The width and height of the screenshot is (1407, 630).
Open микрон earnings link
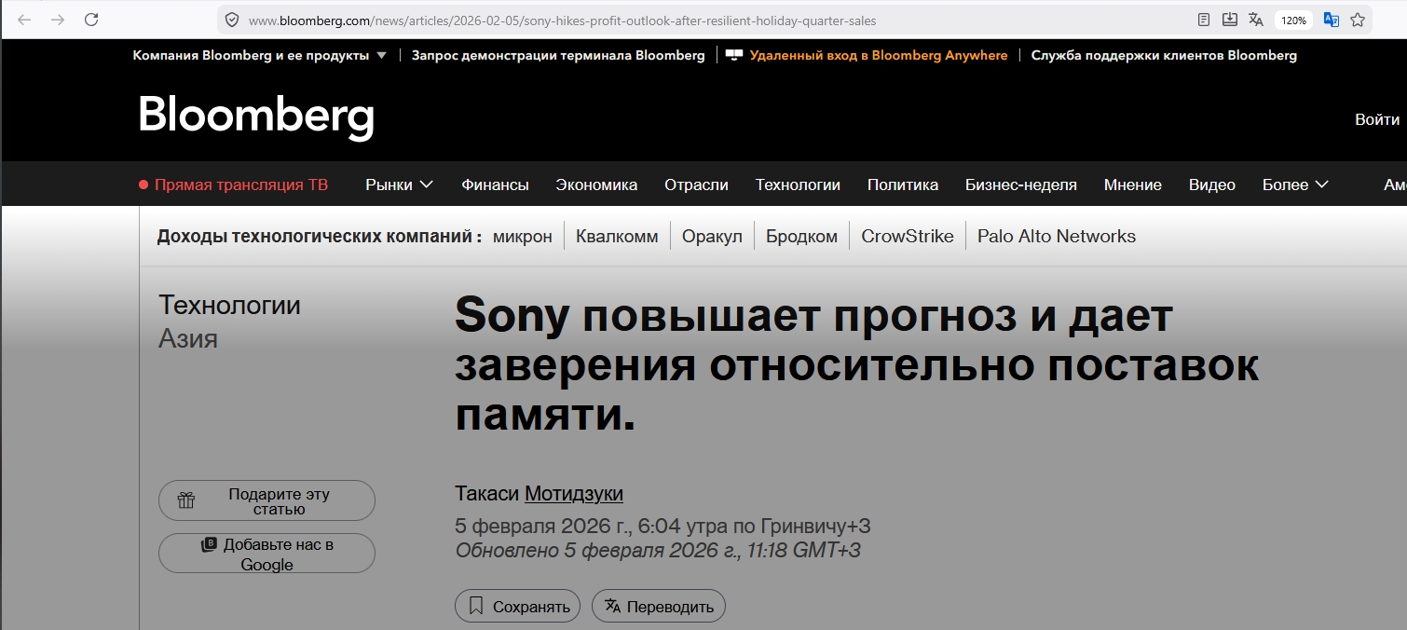tap(523, 237)
